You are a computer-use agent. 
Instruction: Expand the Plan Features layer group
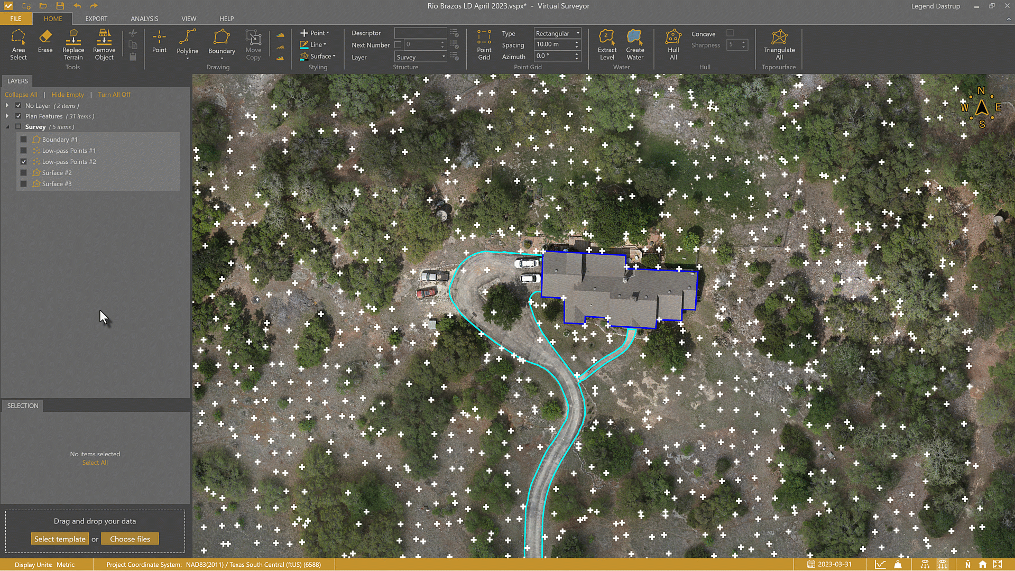click(x=7, y=116)
